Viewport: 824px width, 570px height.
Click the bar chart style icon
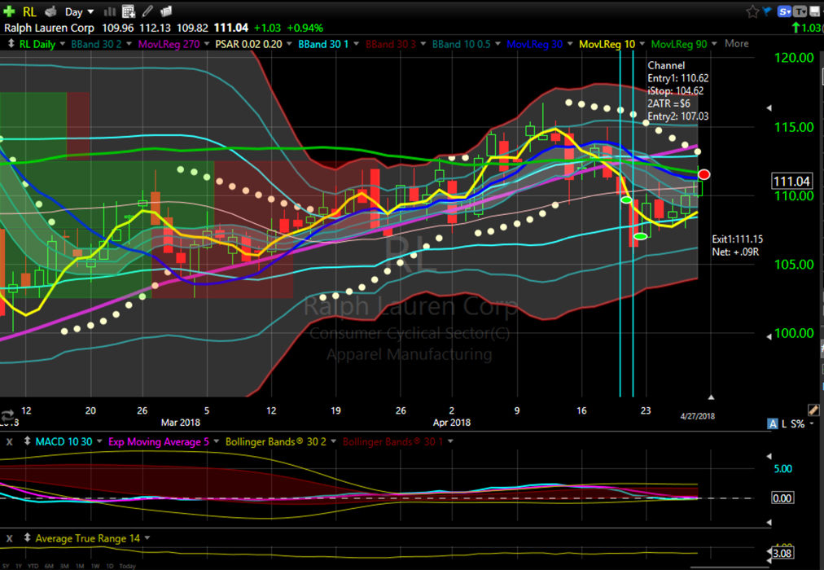(110, 11)
